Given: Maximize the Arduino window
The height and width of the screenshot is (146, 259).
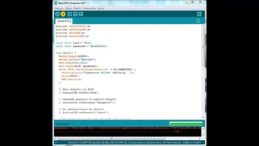Looking at the screenshot, I should point(193,2).
